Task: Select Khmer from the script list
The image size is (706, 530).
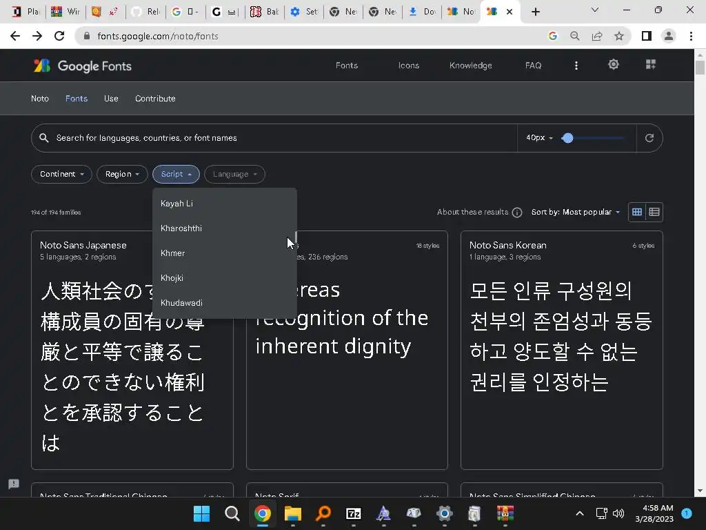Action: point(224,253)
